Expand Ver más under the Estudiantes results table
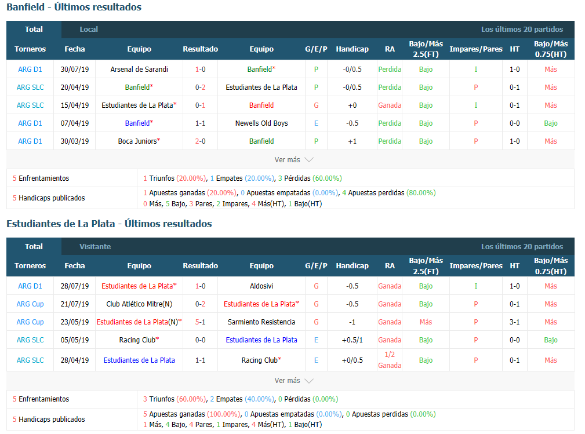The width and height of the screenshot is (585, 434). click(x=293, y=380)
